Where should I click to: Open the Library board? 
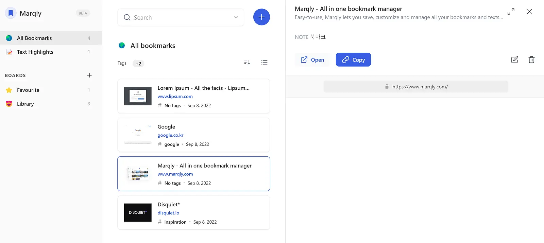coord(51,104)
